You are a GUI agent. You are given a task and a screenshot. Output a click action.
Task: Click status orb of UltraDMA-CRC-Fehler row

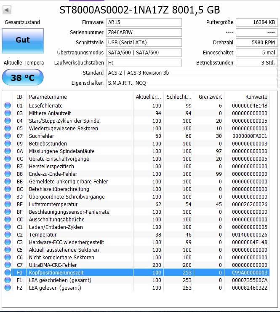[8, 265]
